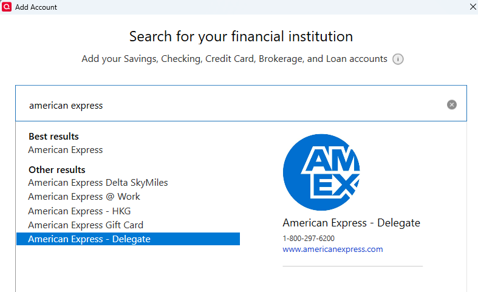Viewport: 478px width, 292px height.
Task: Click the Other results header
Action: pos(56,170)
